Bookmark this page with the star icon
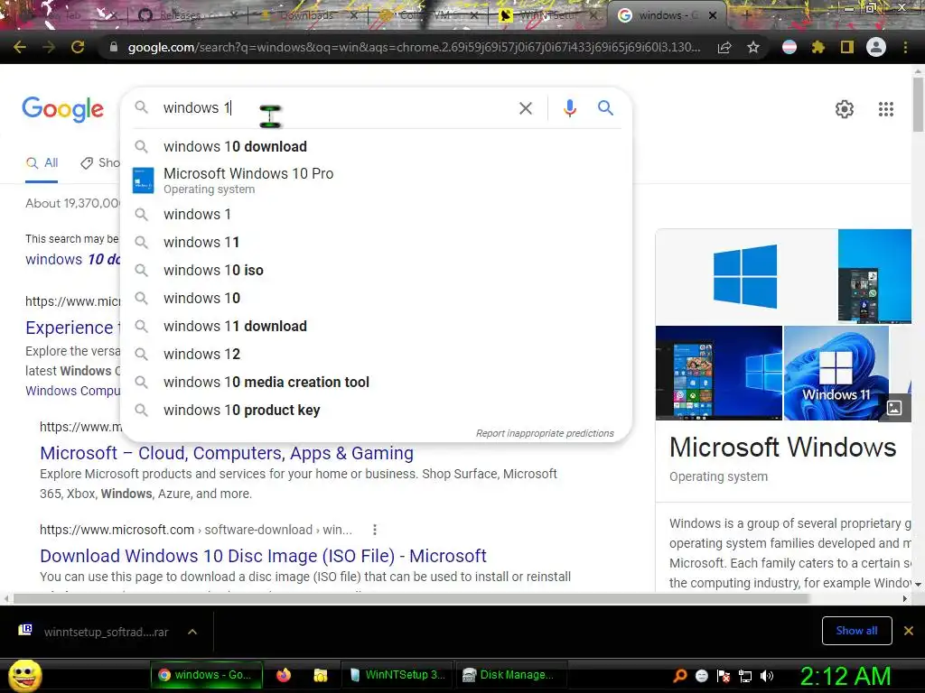The width and height of the screenshot is (925, 693). click(x=753, y=48)
